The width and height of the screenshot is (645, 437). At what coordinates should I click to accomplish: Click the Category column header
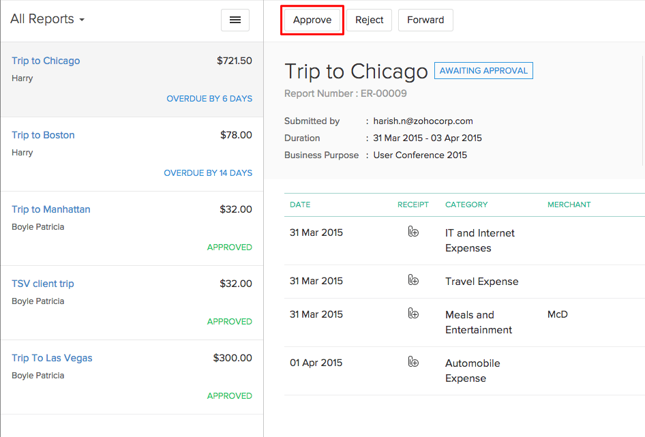pos(466,205)
